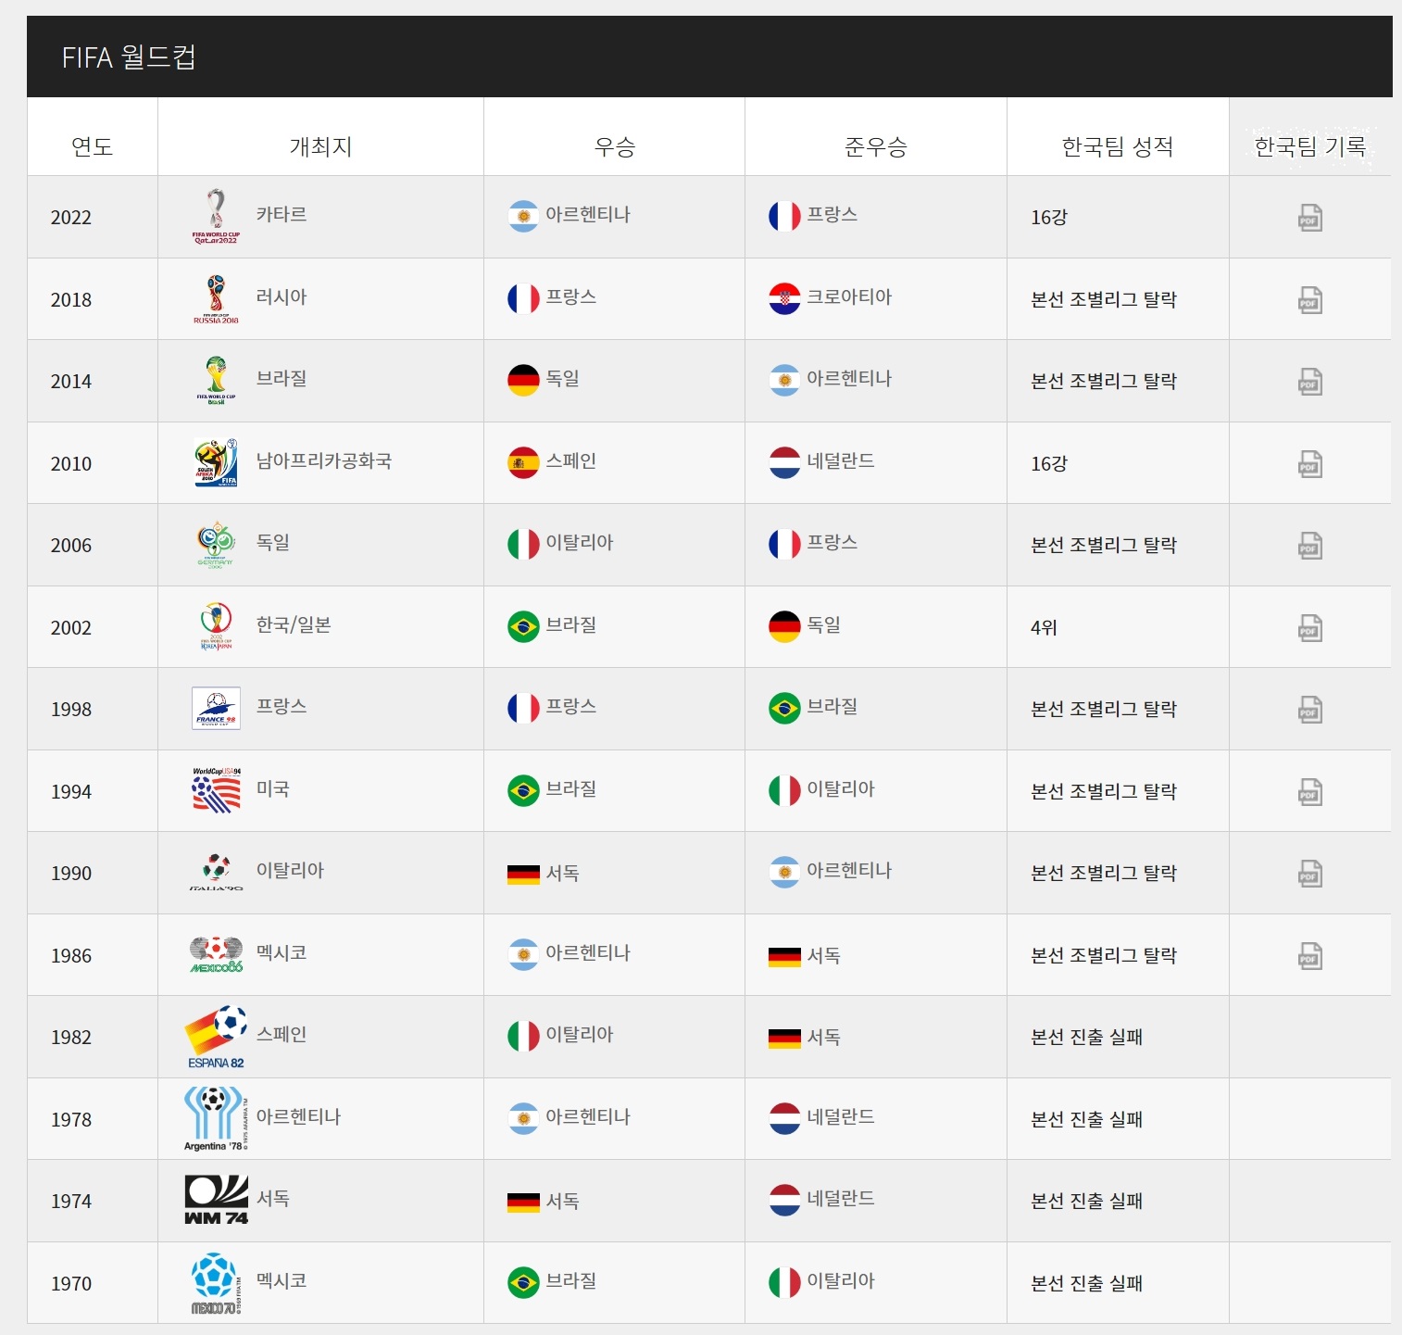
Task: Click 본선 조별리그 탈락 in 1998 row
Action: pyautogui.click(x=1104, y=710)
